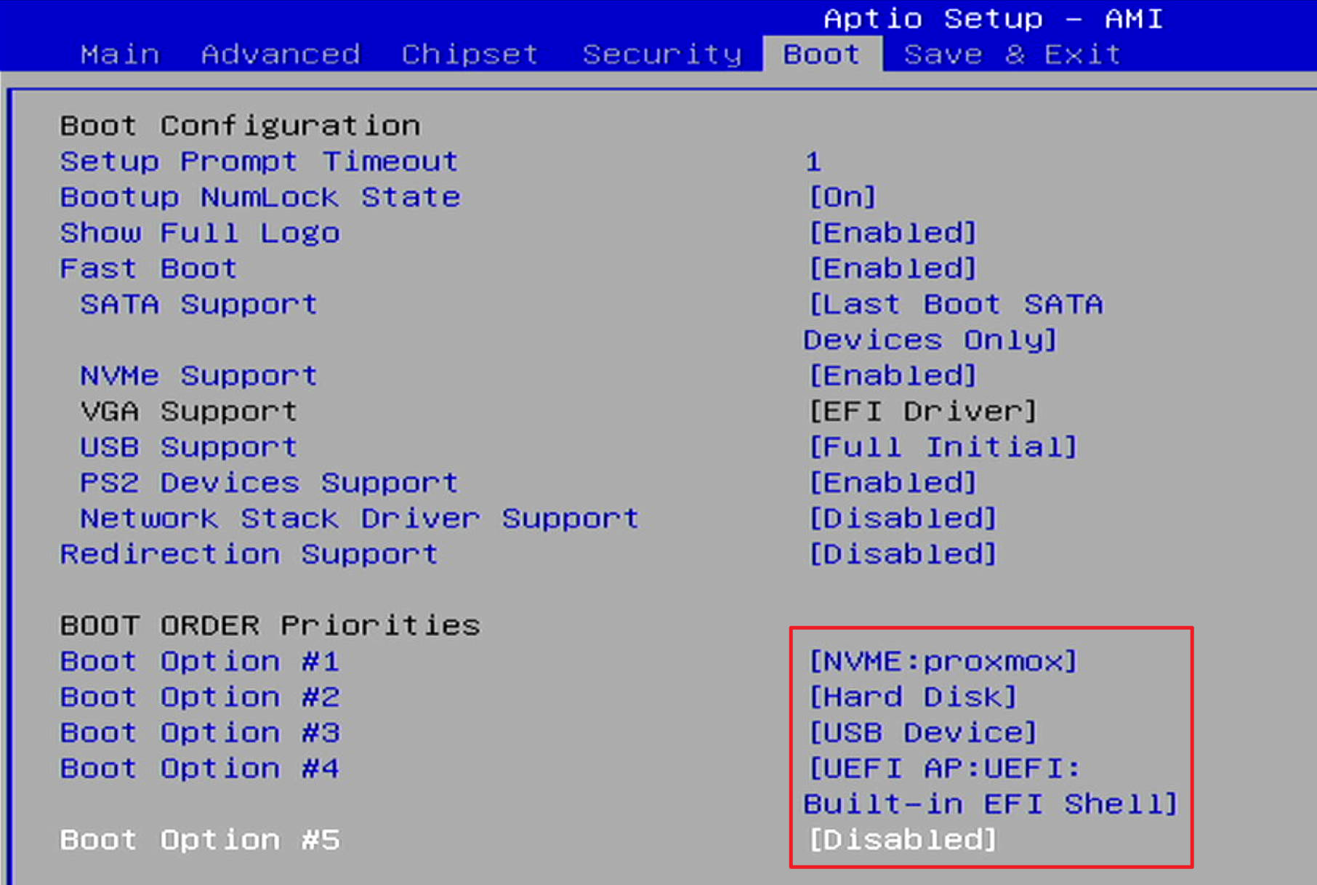This screenshot has width=1317, height=885.
Task: Change NVMe Support [Enabled] value
Action: (893, 375)
